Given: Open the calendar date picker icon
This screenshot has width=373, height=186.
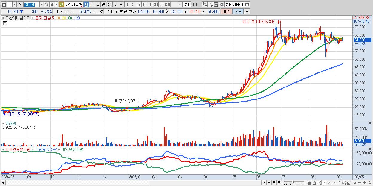Looking at the screenshot, I should click(247, 5).
